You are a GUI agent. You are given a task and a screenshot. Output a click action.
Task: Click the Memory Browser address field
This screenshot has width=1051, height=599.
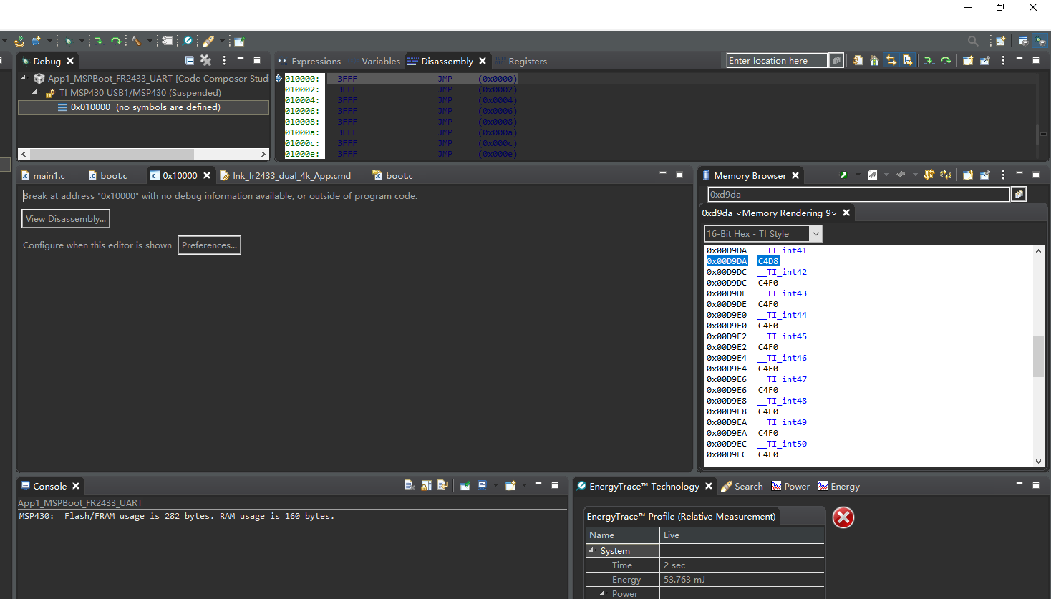click(x=858, y=194)
